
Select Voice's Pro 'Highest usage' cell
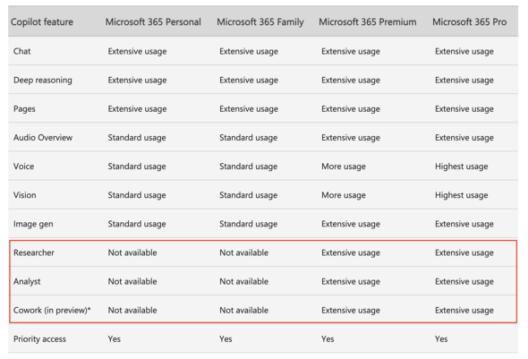click(461, 167)
